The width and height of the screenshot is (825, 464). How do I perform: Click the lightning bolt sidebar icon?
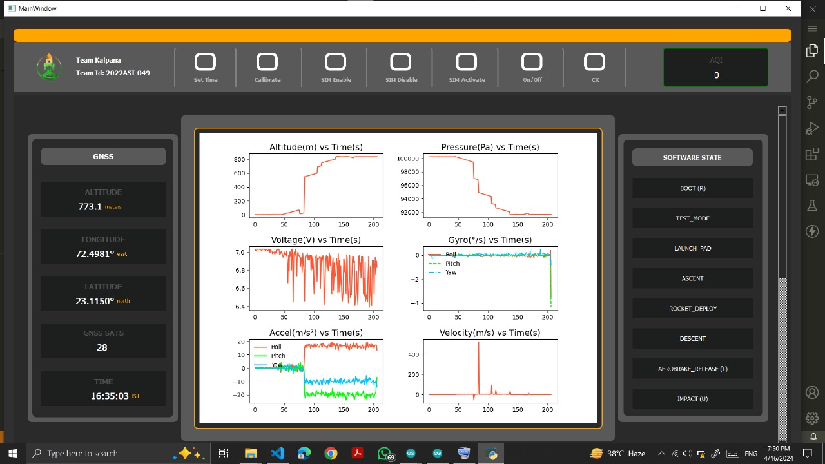pos(812,231)
